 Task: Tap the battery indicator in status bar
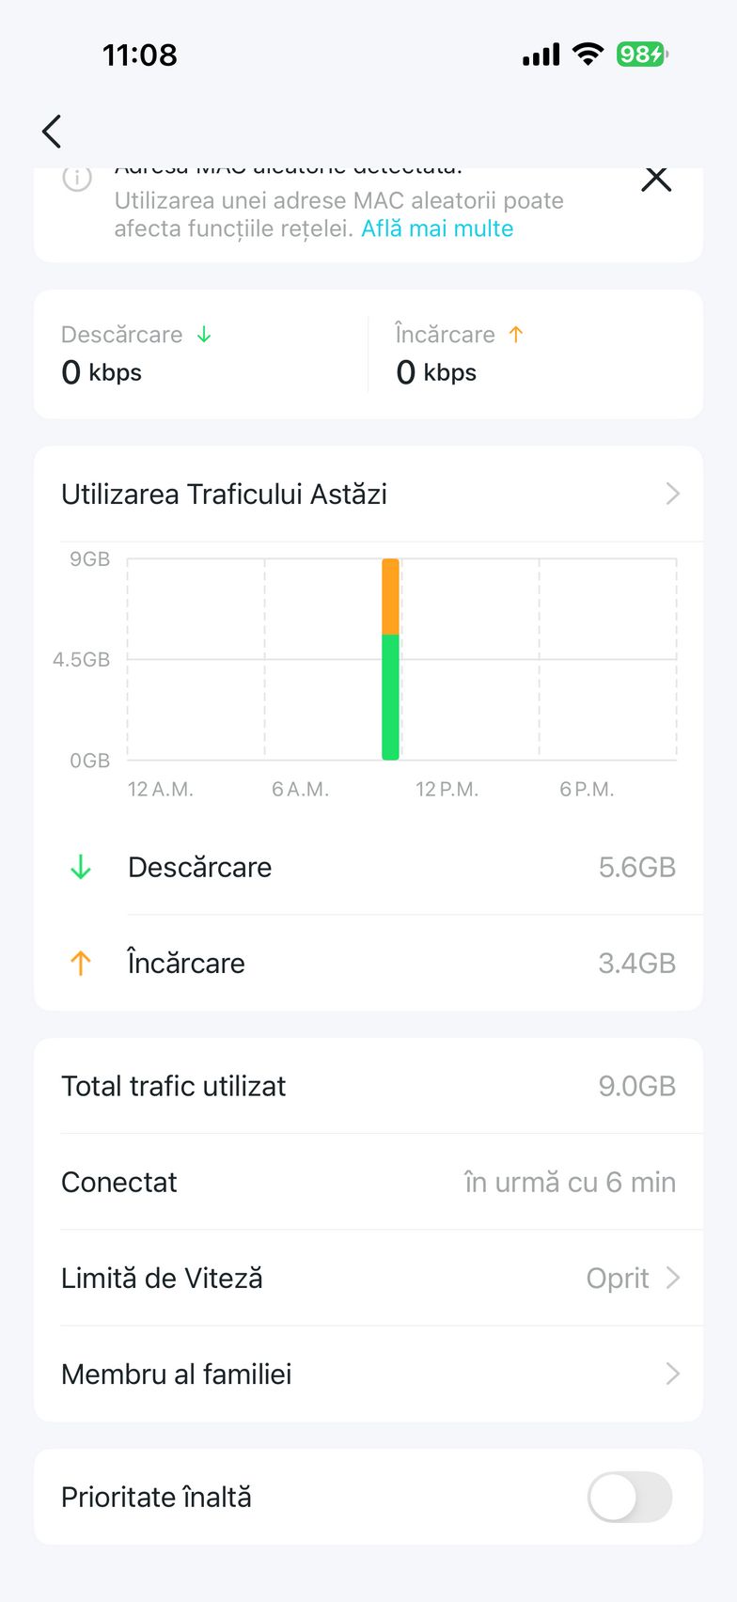pos(641,55)
